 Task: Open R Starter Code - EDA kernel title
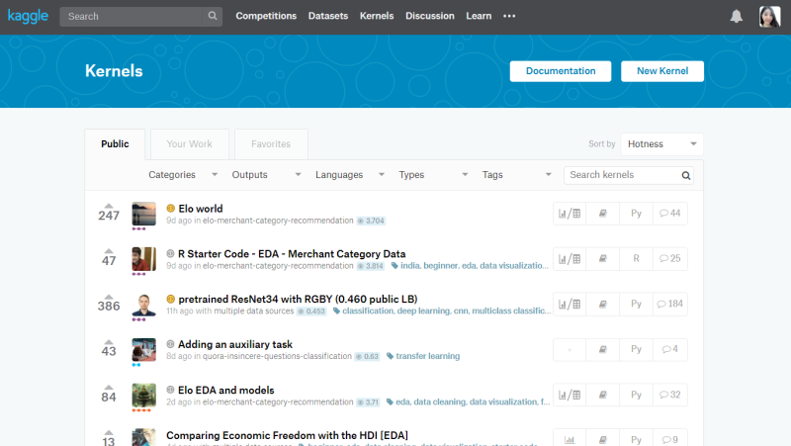pyautogui.click(x=292, y=254)
